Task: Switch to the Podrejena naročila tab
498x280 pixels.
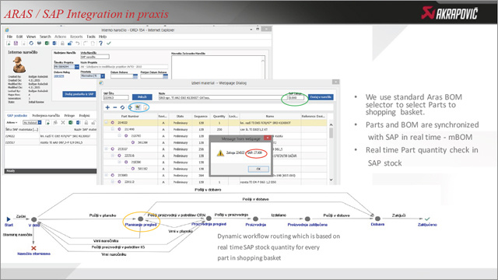Action: click(46, 116)
